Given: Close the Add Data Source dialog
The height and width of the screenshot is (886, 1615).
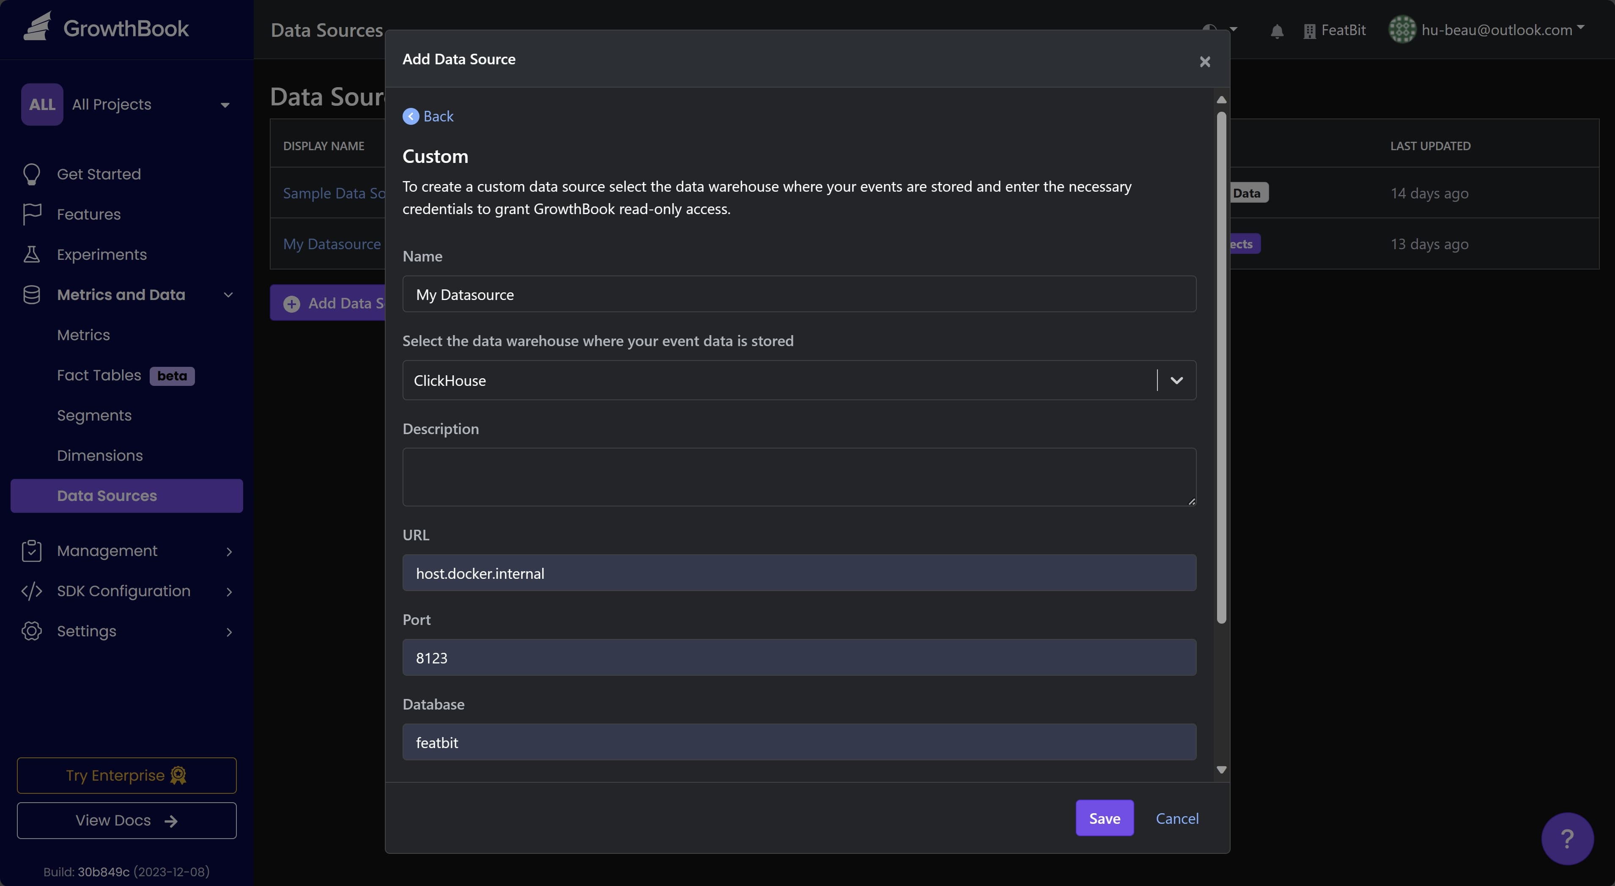Looking at the screenshot, I should tap(1204, 61).
